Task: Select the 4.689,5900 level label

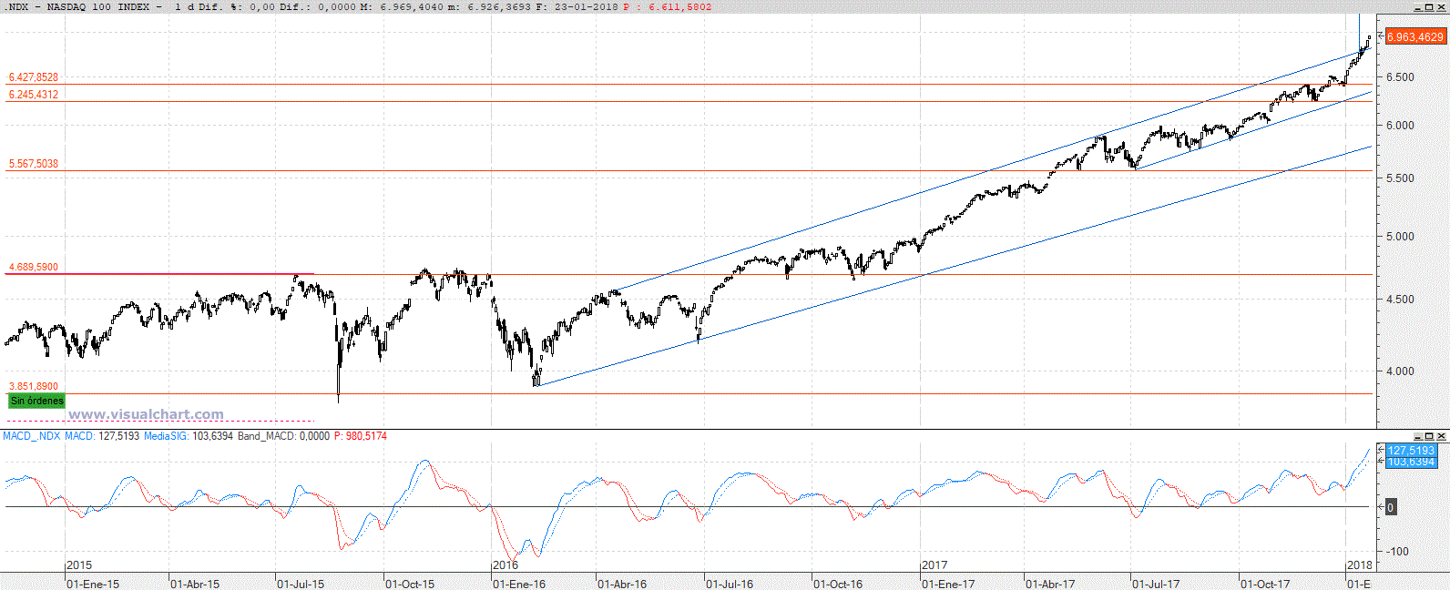Action: pyautogui.click(x=34, y=268)
